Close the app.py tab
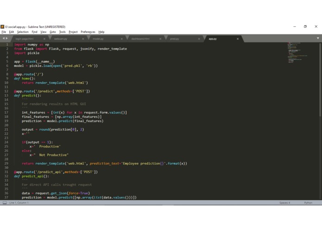The height and width of the screenshot is (229, 322). pos(238,39)
